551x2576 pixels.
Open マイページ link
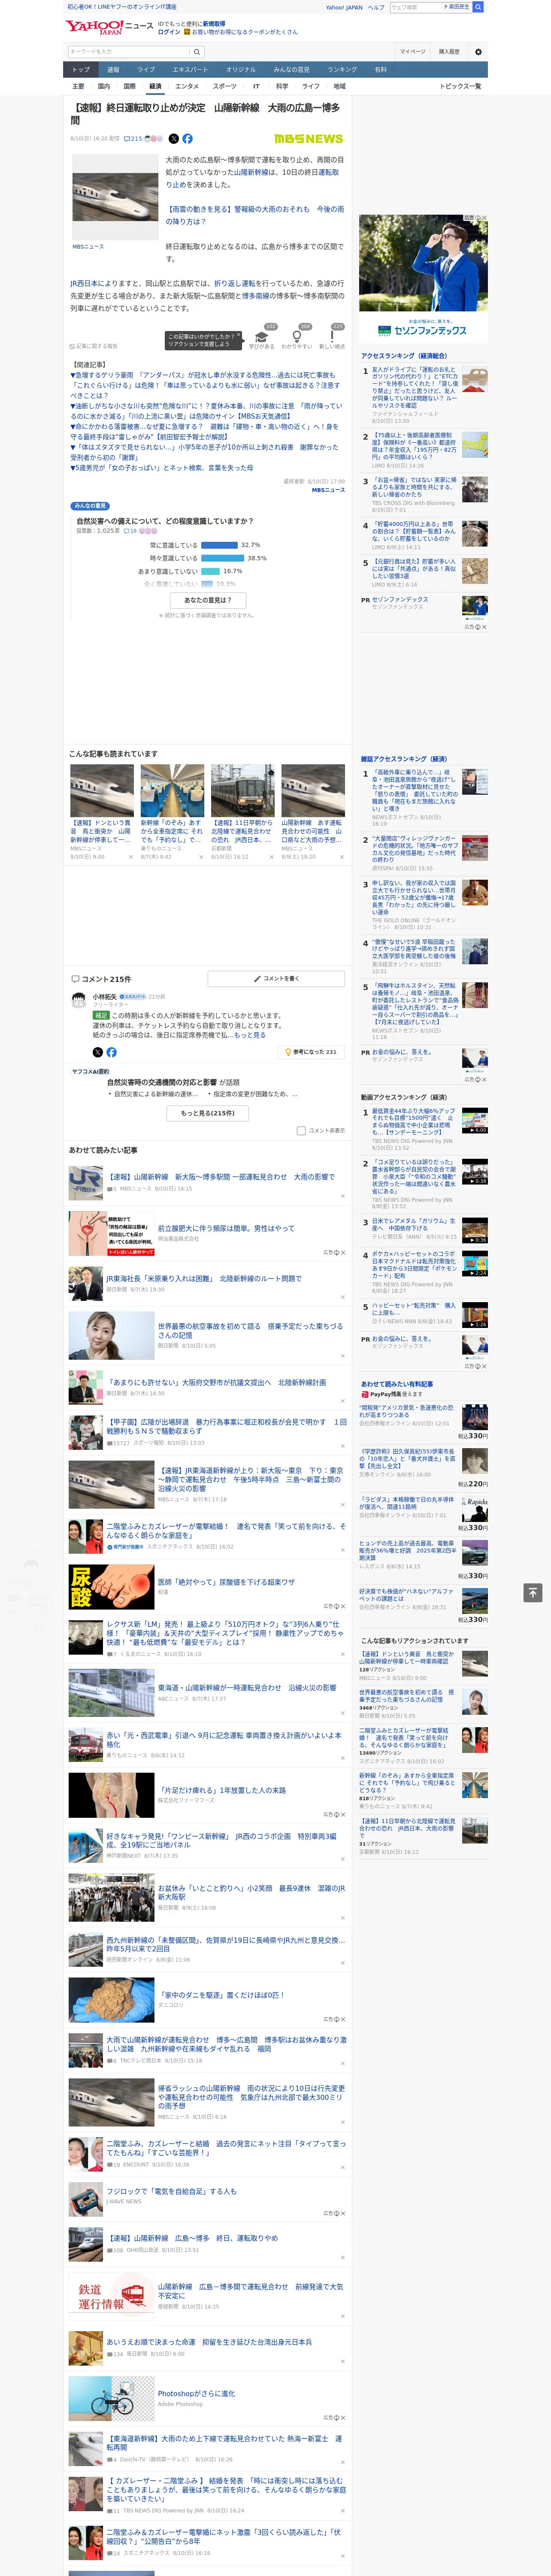coord(412,52)
